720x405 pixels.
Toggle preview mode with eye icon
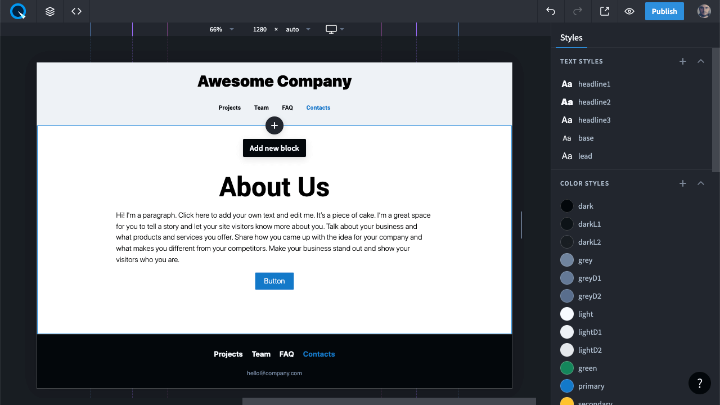629,11
